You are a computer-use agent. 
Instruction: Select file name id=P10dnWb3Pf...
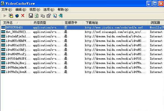18,59
